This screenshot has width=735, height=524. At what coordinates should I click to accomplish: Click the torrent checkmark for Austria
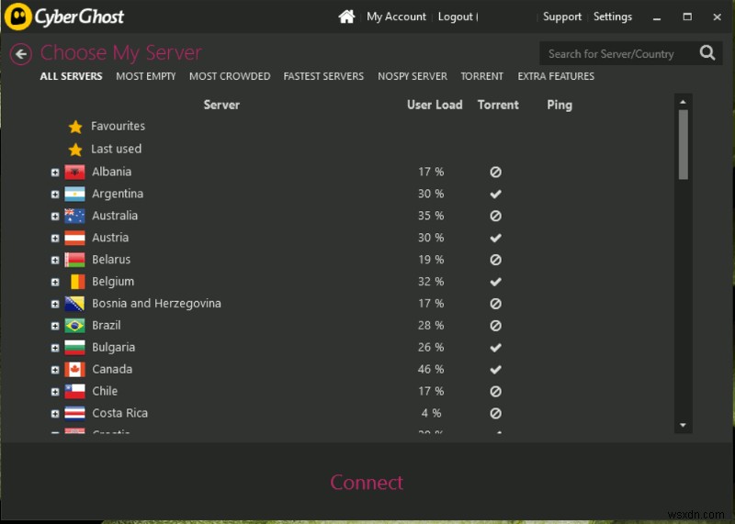tap(495, 238)
